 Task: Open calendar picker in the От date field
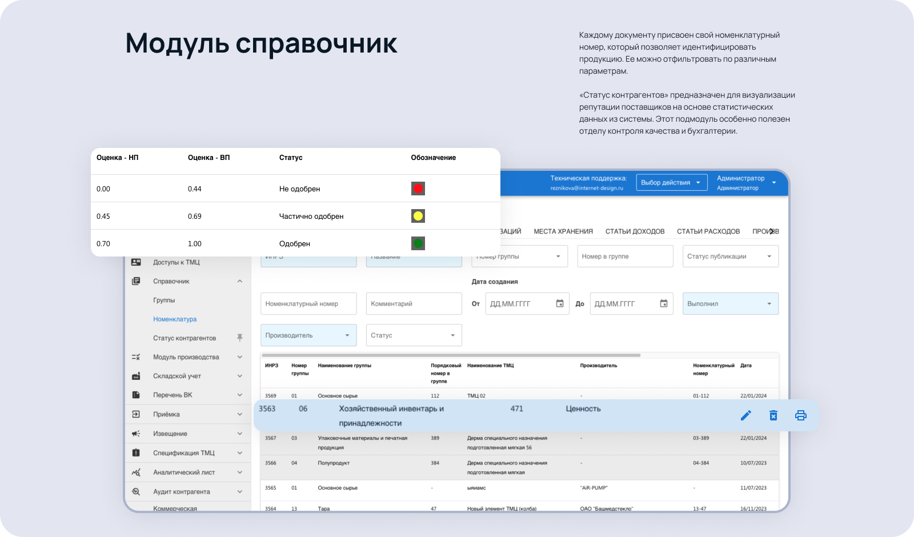click(560, 304)
